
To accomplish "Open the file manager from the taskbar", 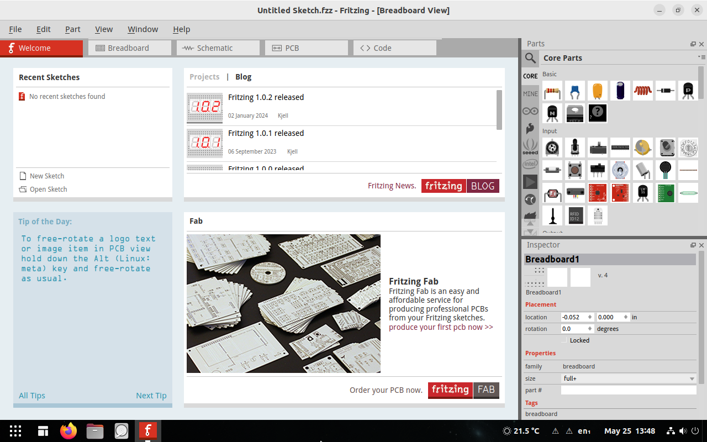I will click(95, 431).
